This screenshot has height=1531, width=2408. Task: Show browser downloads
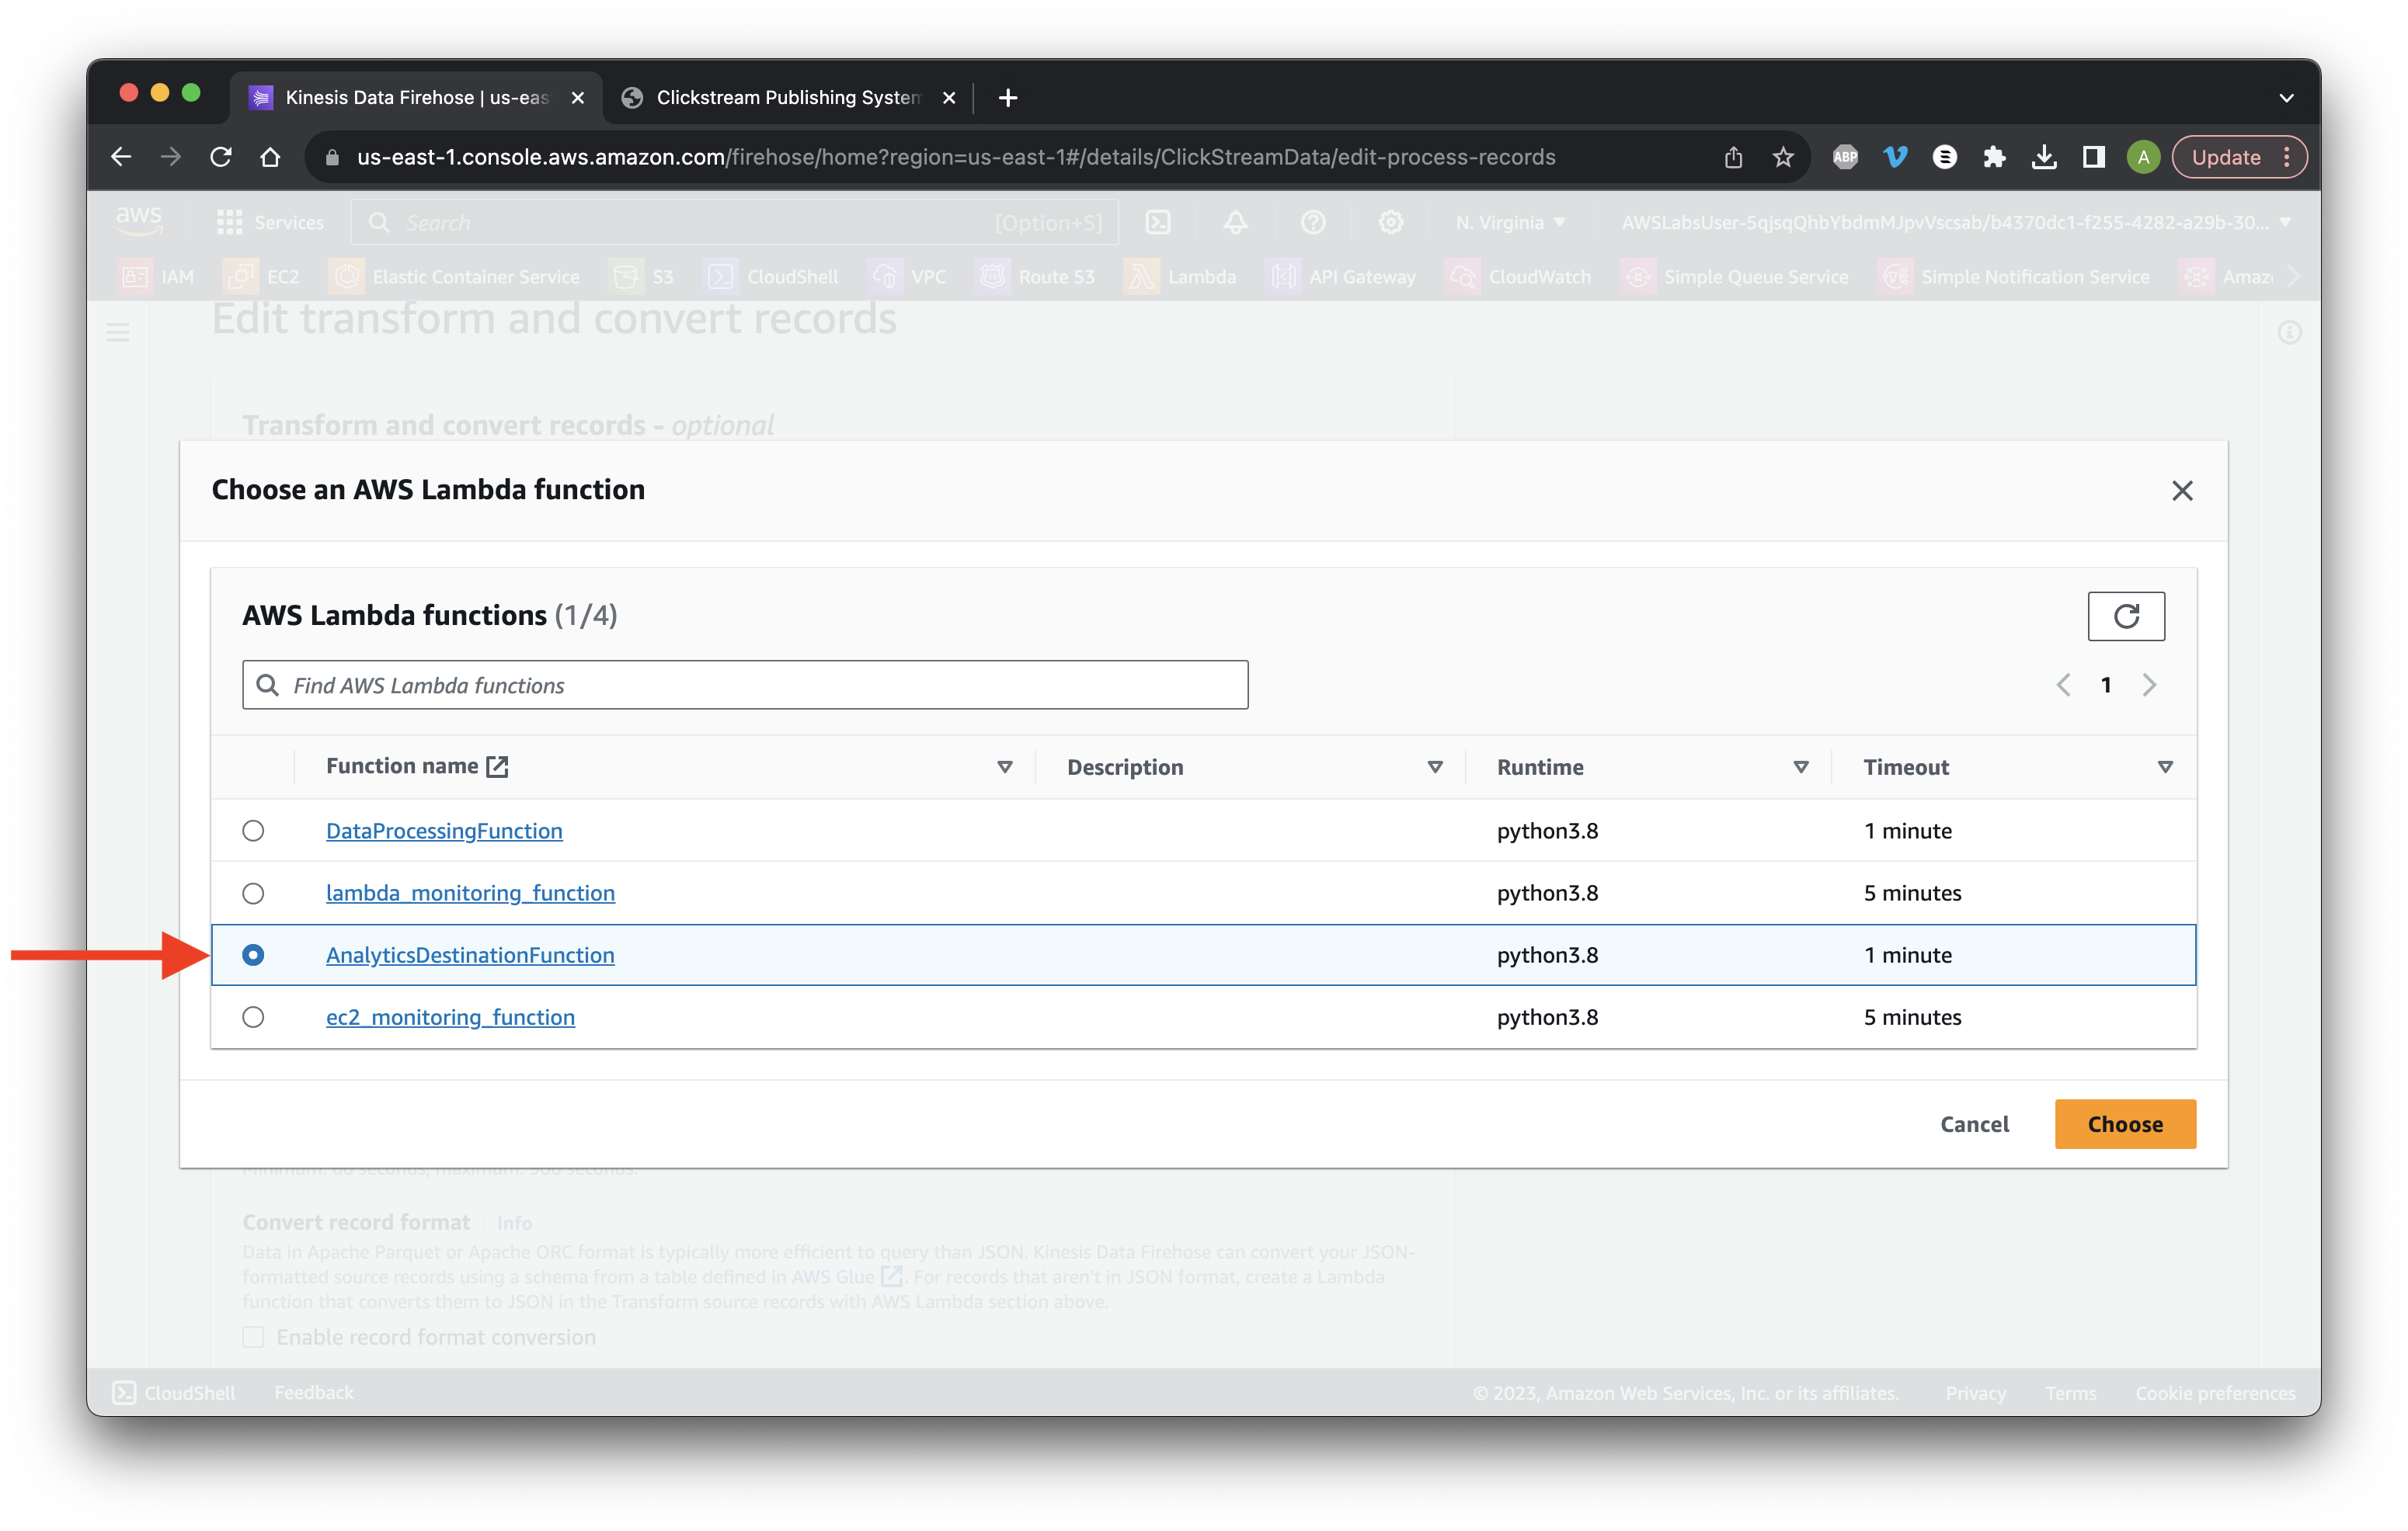point(2044,157)
